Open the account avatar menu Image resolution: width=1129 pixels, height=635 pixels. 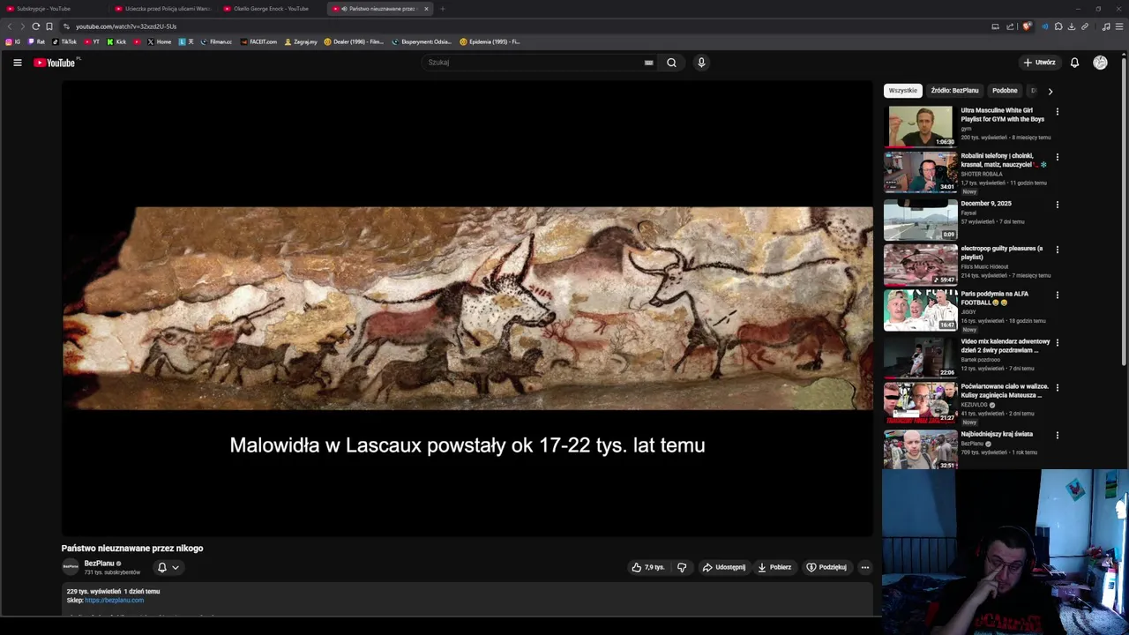click(1100, 63)
